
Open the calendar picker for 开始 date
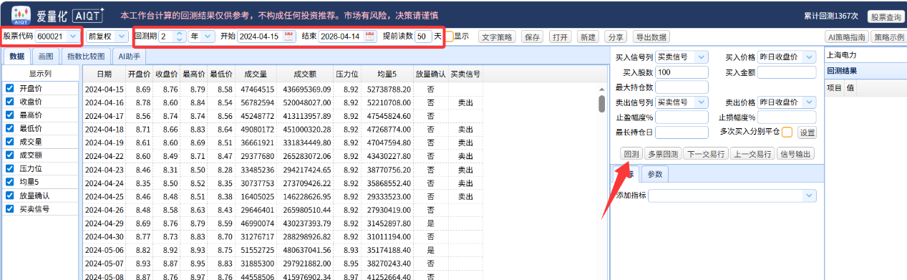pyautogui.click(x=288, y=36)
